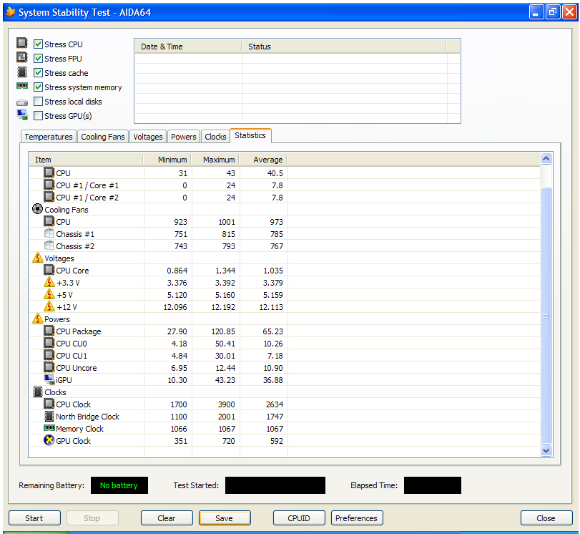The image size is (580, 534).
Task: Click the Start button
Action: (x=34, y=518)
